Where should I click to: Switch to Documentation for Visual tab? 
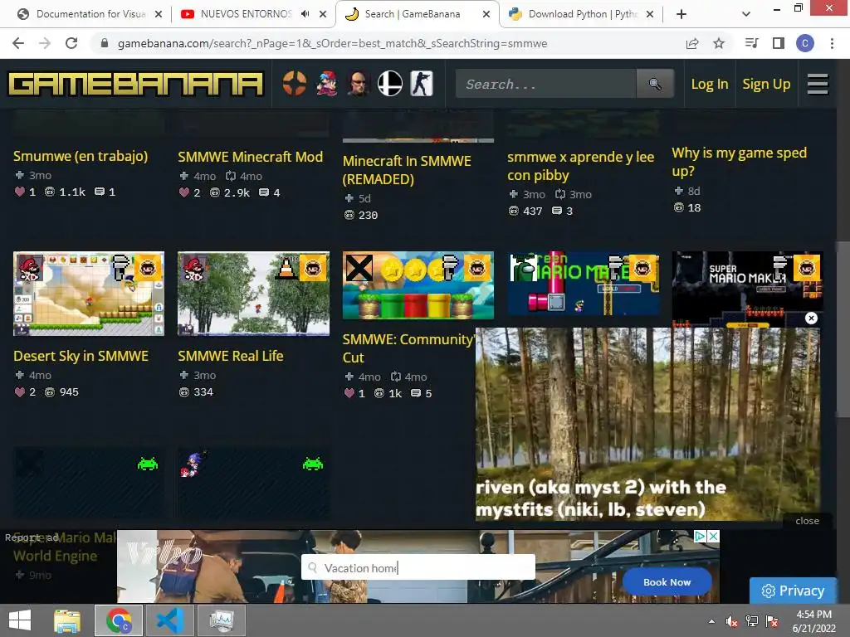tap(90, 14)
